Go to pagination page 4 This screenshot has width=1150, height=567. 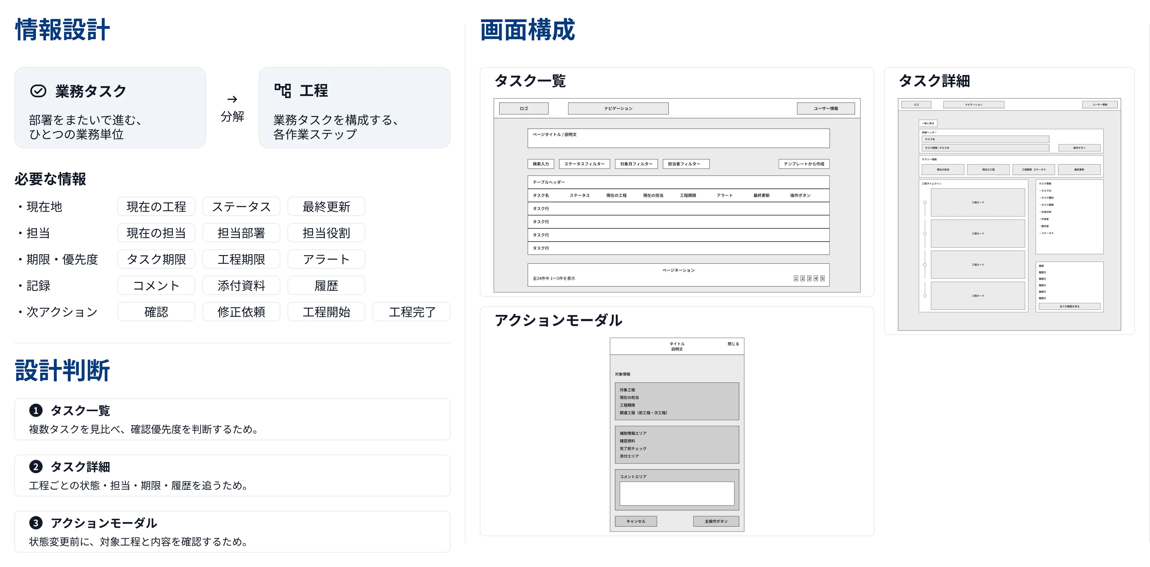[x=815, y=278]
